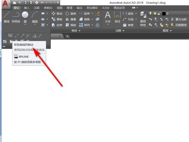
Task: Expand the Annotation (注释) panel dropdown
Action: [x=120, y=31]
